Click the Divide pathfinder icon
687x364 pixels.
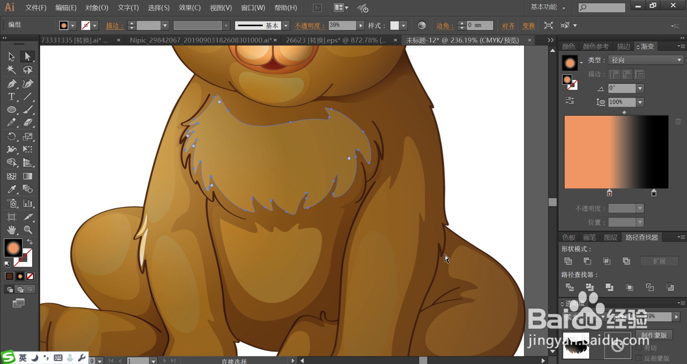click(x=569, y=287)
